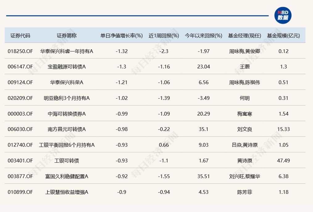The image size is (313, 212).
Task: Click fund code 006030.OF
Action: pos(20,129)
